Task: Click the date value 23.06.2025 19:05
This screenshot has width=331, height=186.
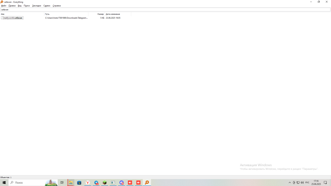Action: 113,18
